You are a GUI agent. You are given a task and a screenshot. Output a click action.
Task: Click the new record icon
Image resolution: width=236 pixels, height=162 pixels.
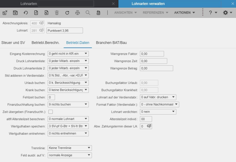click(x=36, y=13)
